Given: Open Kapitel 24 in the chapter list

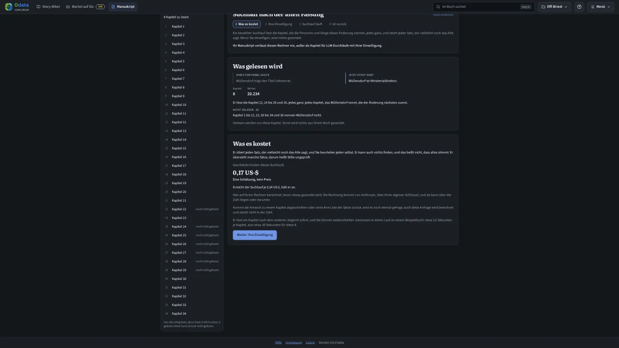Looking at the screenshot, I should point(192,227).
